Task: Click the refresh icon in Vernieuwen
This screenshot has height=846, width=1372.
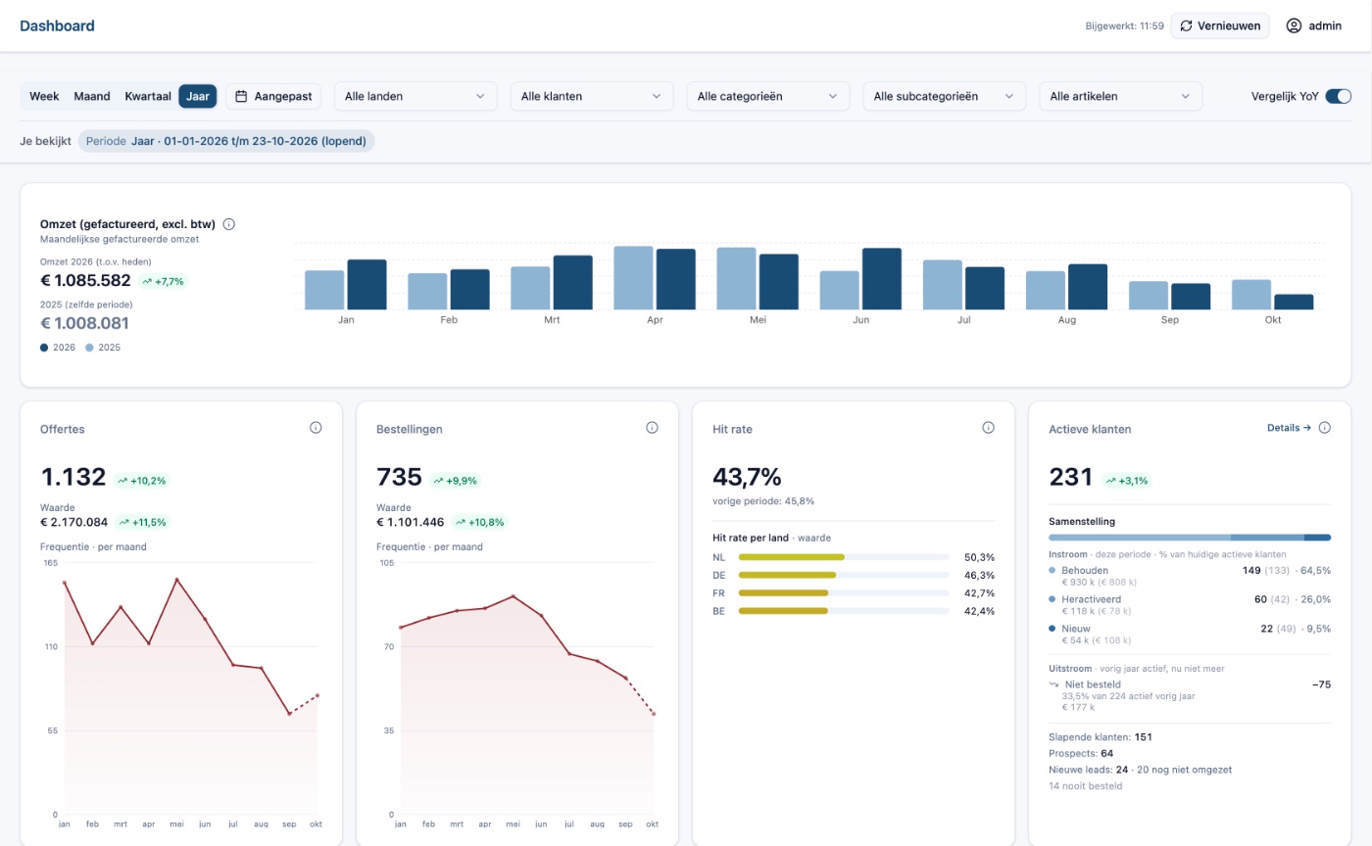Action: tap(1186, 25)
